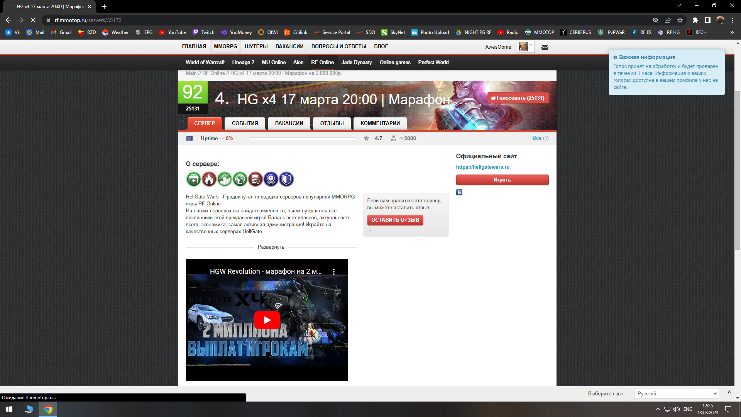Click the Голосовать (25131) vote button
The width and height of the screenshot is (741, 417).
point(518,98)
